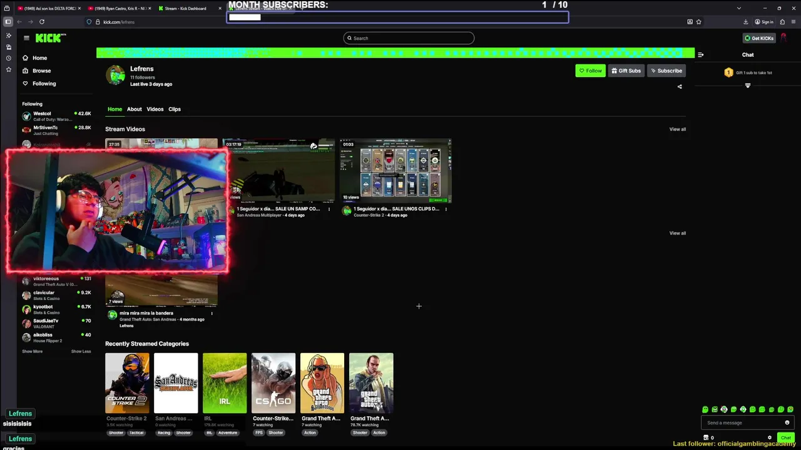Open kyootbot channel in sidebar
The height and width of the screenshot is (450, 801).
[x=56, y=309]
